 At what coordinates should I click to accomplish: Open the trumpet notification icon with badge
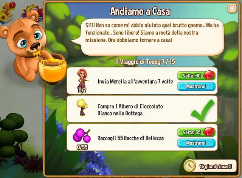(7, 12)
